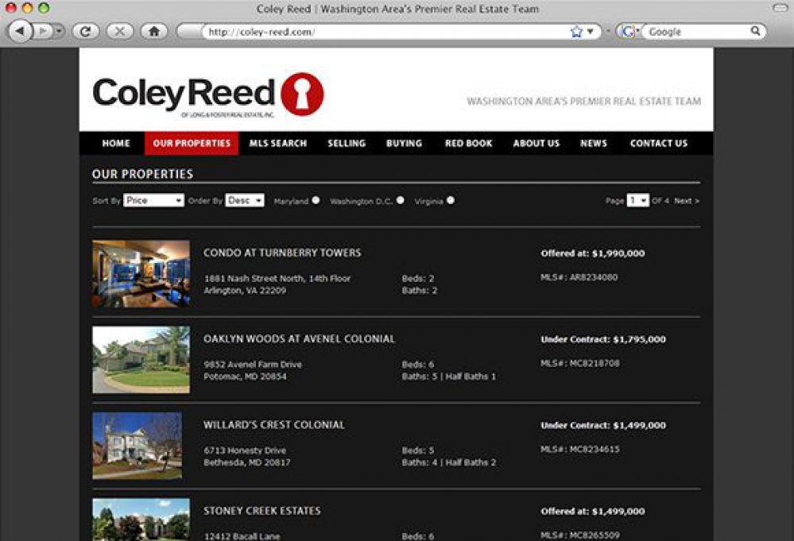The height and width of the screenshot is (541, 794).
Task: Open the NEWS menu item
Action: [x=594, y=143]
